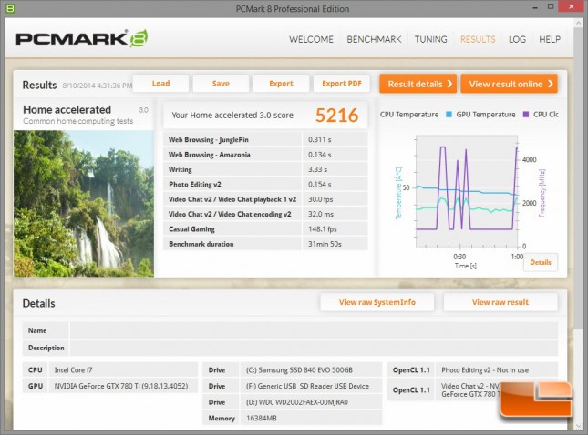Minimize the PCMark 8 window
Image resolution: width=588 pixels, height=435 pixels.
tap(535, 7)
